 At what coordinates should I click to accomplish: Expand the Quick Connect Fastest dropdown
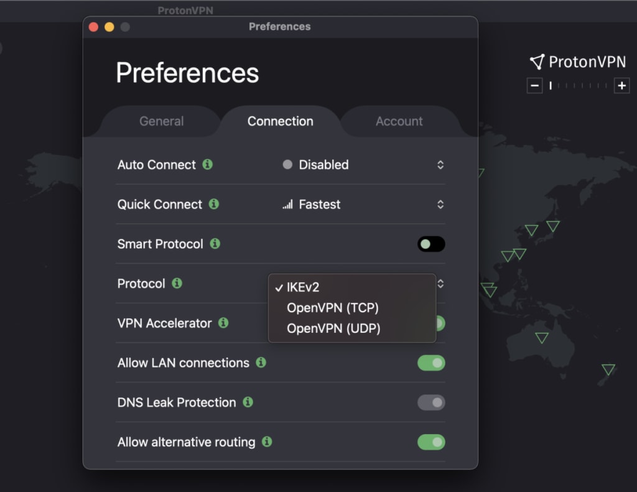click(x=363, y=204)
